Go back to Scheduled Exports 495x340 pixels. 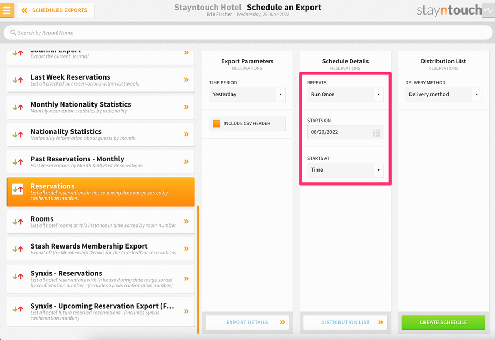pyautogui.click(x=56, y=10)
